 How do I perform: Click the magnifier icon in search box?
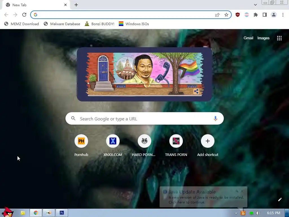[x=73, y=118]
